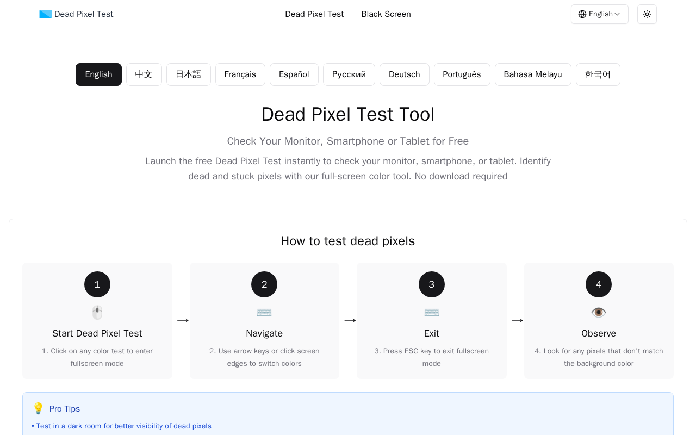Image resolution: width=696 pixels, height=435 pixels.
Task: Toggle the light/dark theme sun icon
Action: [647, 14]
